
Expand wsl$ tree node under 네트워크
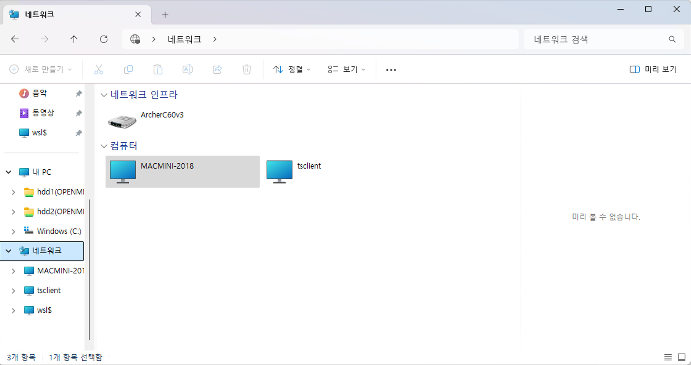(x=13, y=310)
